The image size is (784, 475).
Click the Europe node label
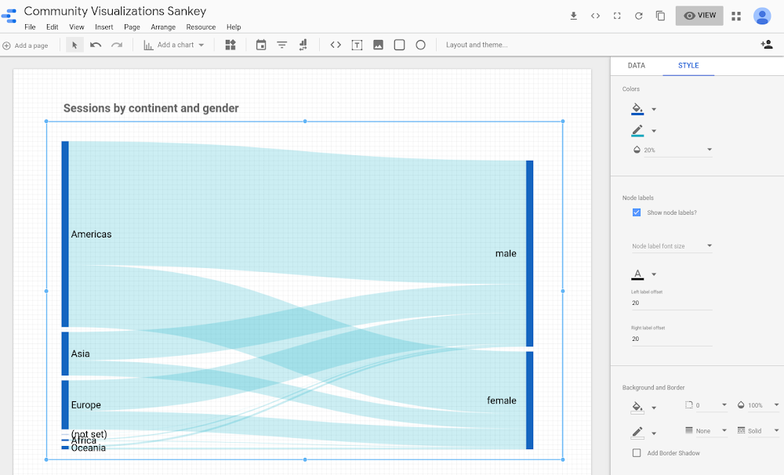tap(86, 405)
